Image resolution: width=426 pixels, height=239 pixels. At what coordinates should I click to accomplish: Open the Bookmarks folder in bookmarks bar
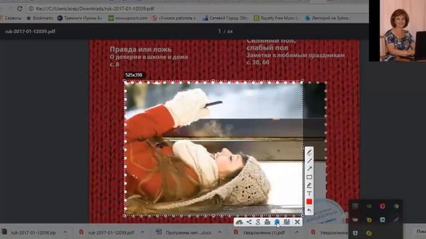click(x=40, y=18)
